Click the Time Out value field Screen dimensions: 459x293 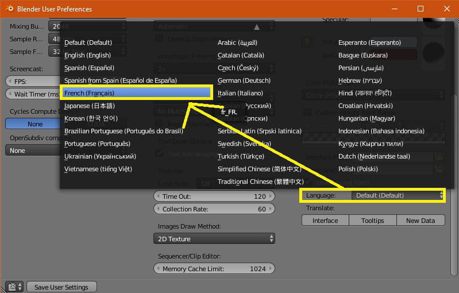pyautogui.click(x=214, y=196)
